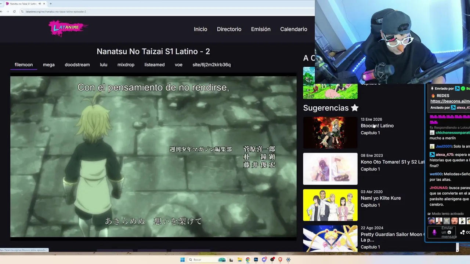Open the Btooom! Latino title link
The image size is (470, 264).
[377, 126]
